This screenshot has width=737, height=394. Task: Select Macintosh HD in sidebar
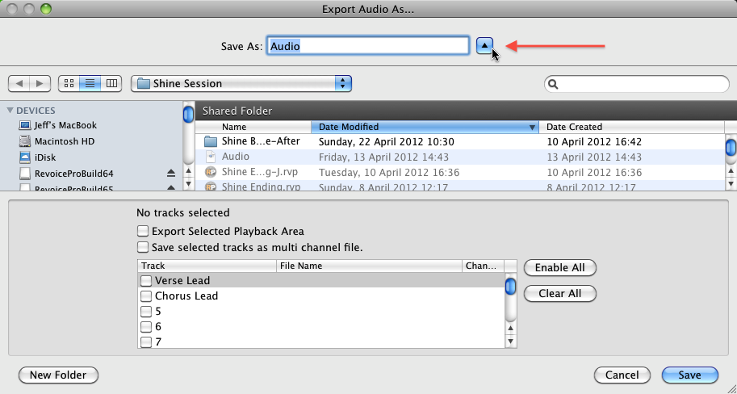pos(64,140)
